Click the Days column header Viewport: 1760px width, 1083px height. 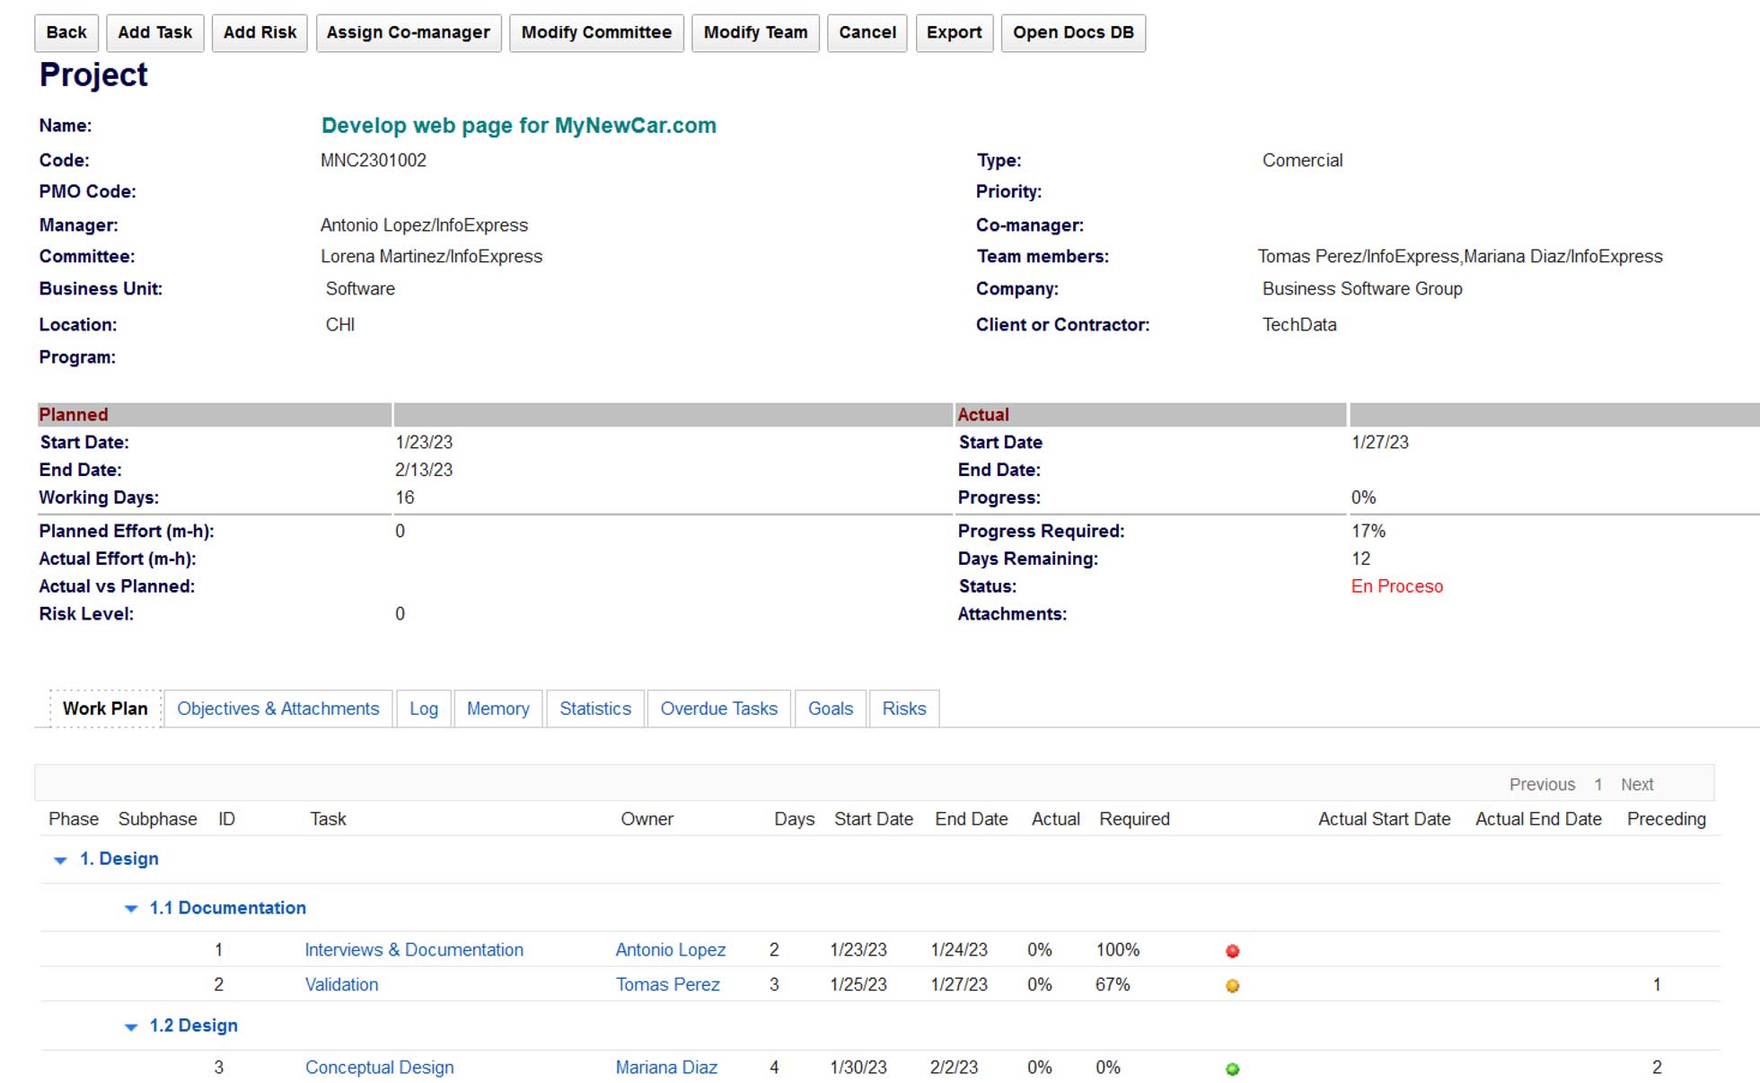[795, 819]
